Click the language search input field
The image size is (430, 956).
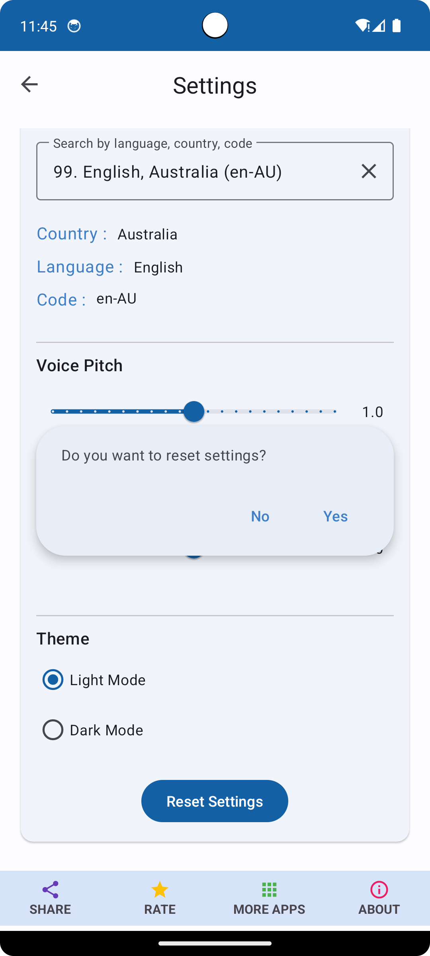point(215,171)
